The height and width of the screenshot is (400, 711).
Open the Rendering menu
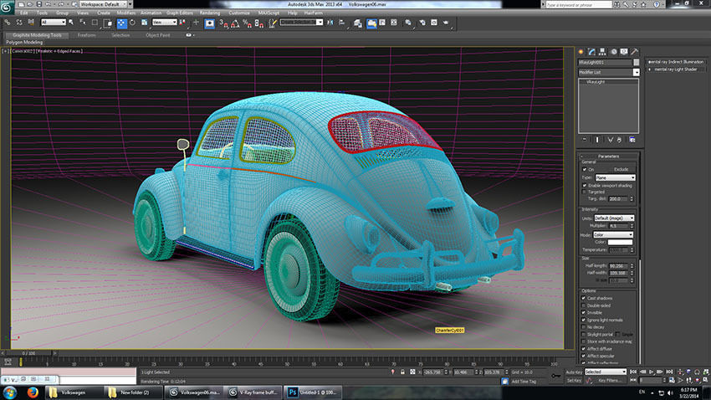click(209, 13)
